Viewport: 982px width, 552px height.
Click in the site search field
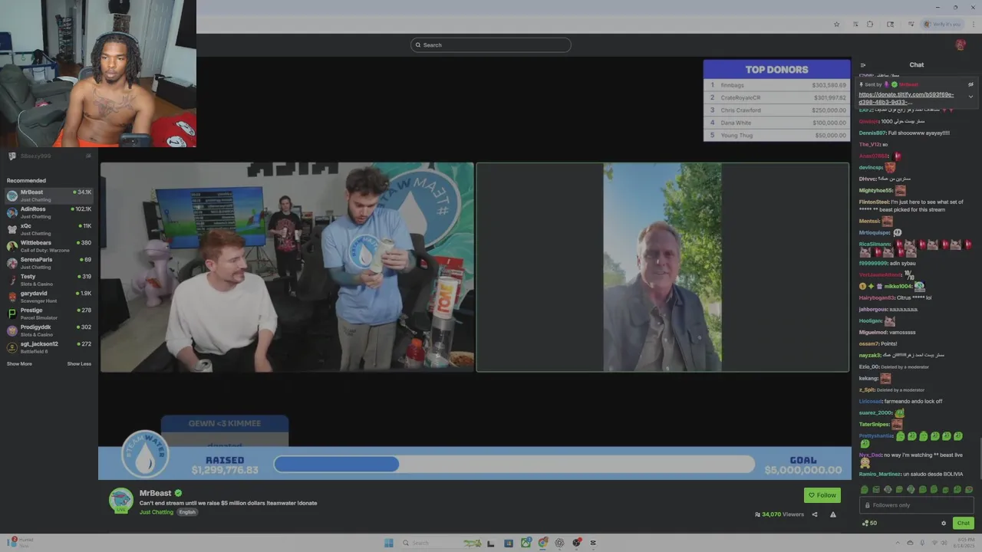[491, 45]
